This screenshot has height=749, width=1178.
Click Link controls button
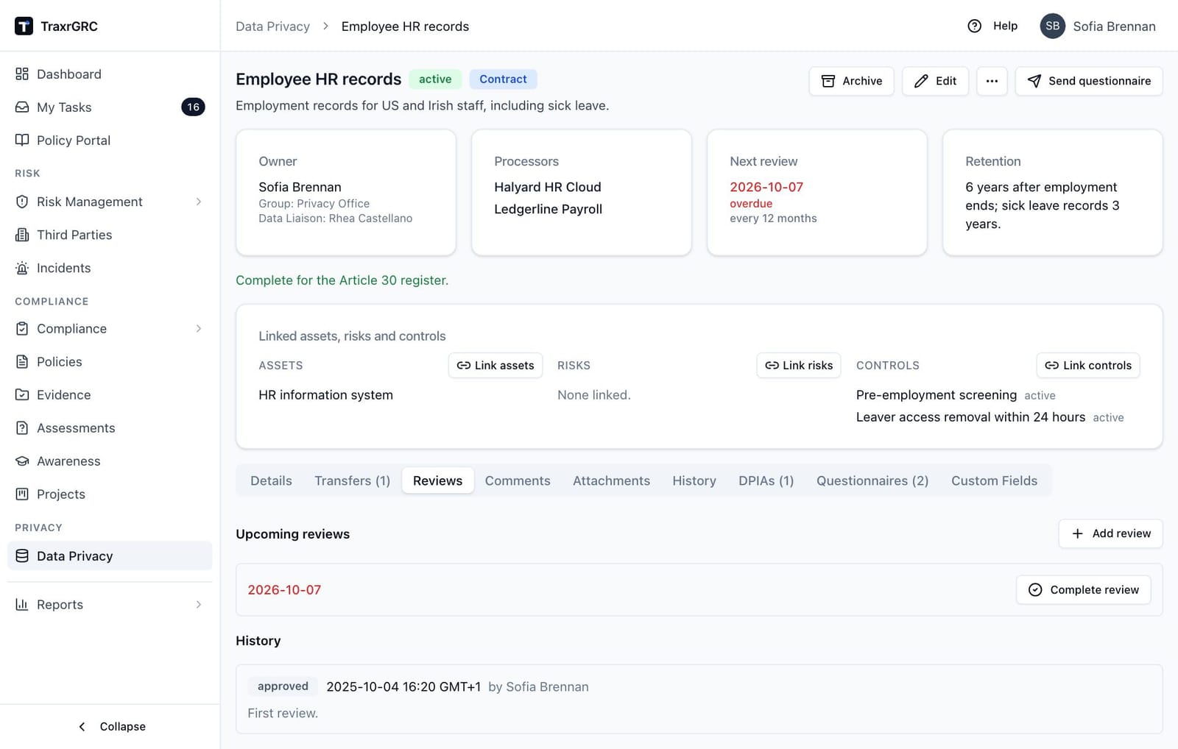(1088, 366)
